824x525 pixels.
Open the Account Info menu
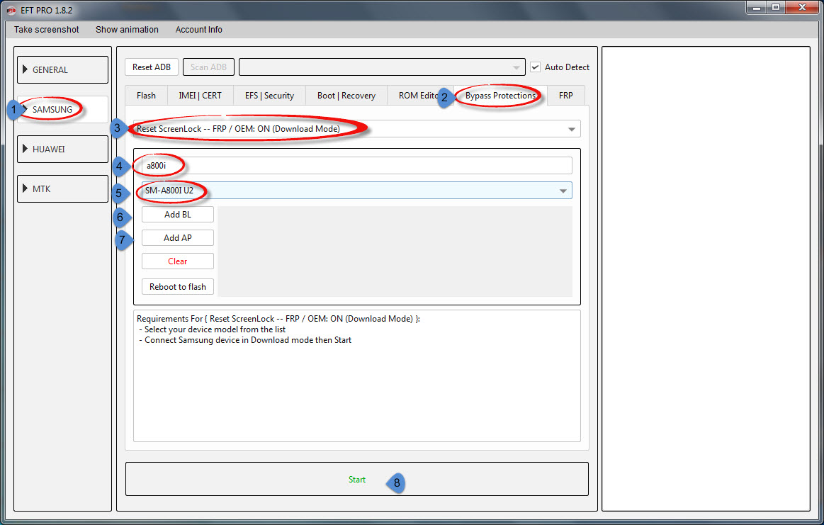click(198, 30)
